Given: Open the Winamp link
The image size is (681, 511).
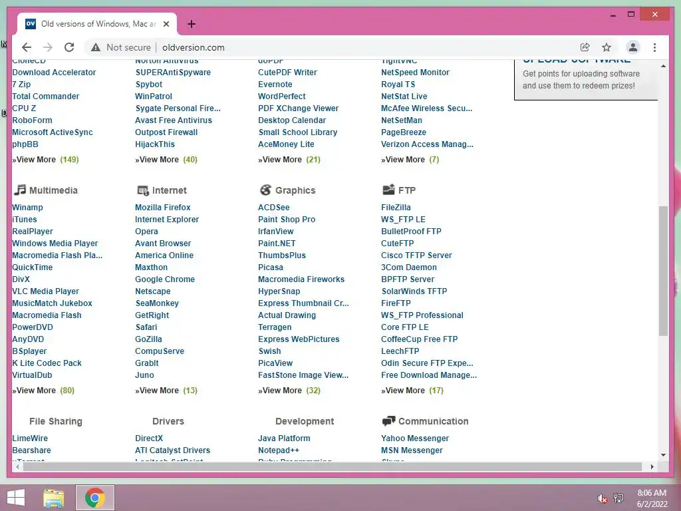Looking at the screenshot, I should (x=27, y=208).
